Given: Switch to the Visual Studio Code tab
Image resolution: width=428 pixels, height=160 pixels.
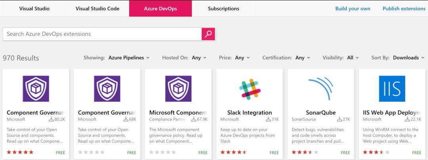Looking at the screenshot, I should [97, 8].
